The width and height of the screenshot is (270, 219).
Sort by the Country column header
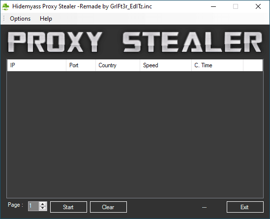coord(118,65)
